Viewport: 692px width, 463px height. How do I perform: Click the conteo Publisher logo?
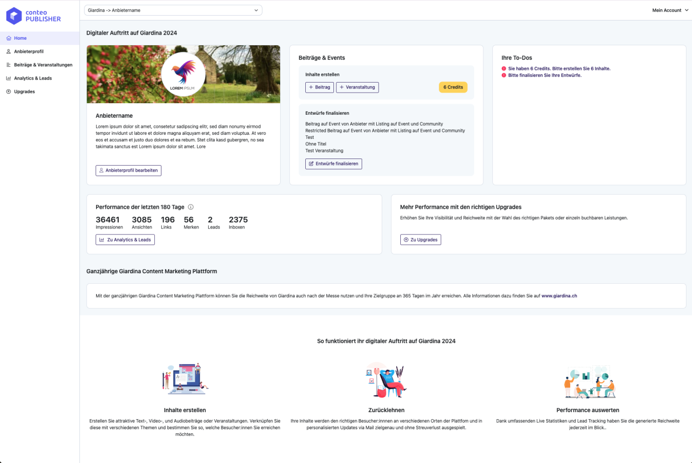pyautogui.click(x=34, y=16)
